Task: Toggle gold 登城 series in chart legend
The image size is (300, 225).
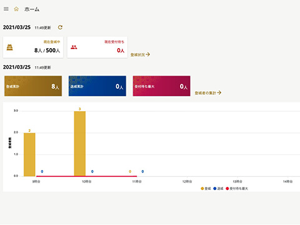Action: 206,189
